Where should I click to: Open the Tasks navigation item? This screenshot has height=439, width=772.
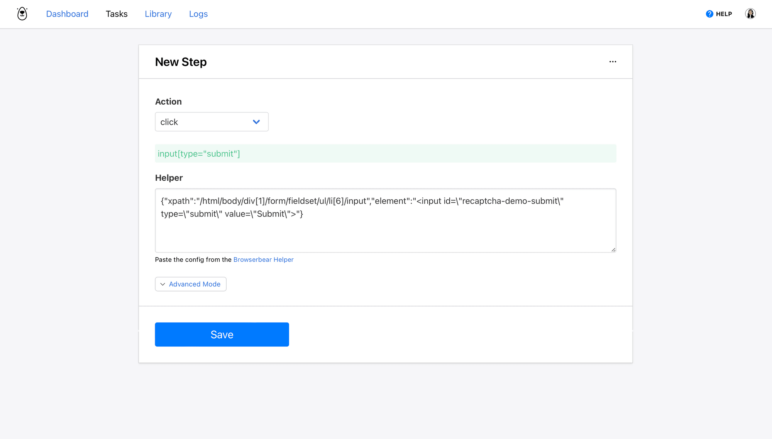point(117,14)
